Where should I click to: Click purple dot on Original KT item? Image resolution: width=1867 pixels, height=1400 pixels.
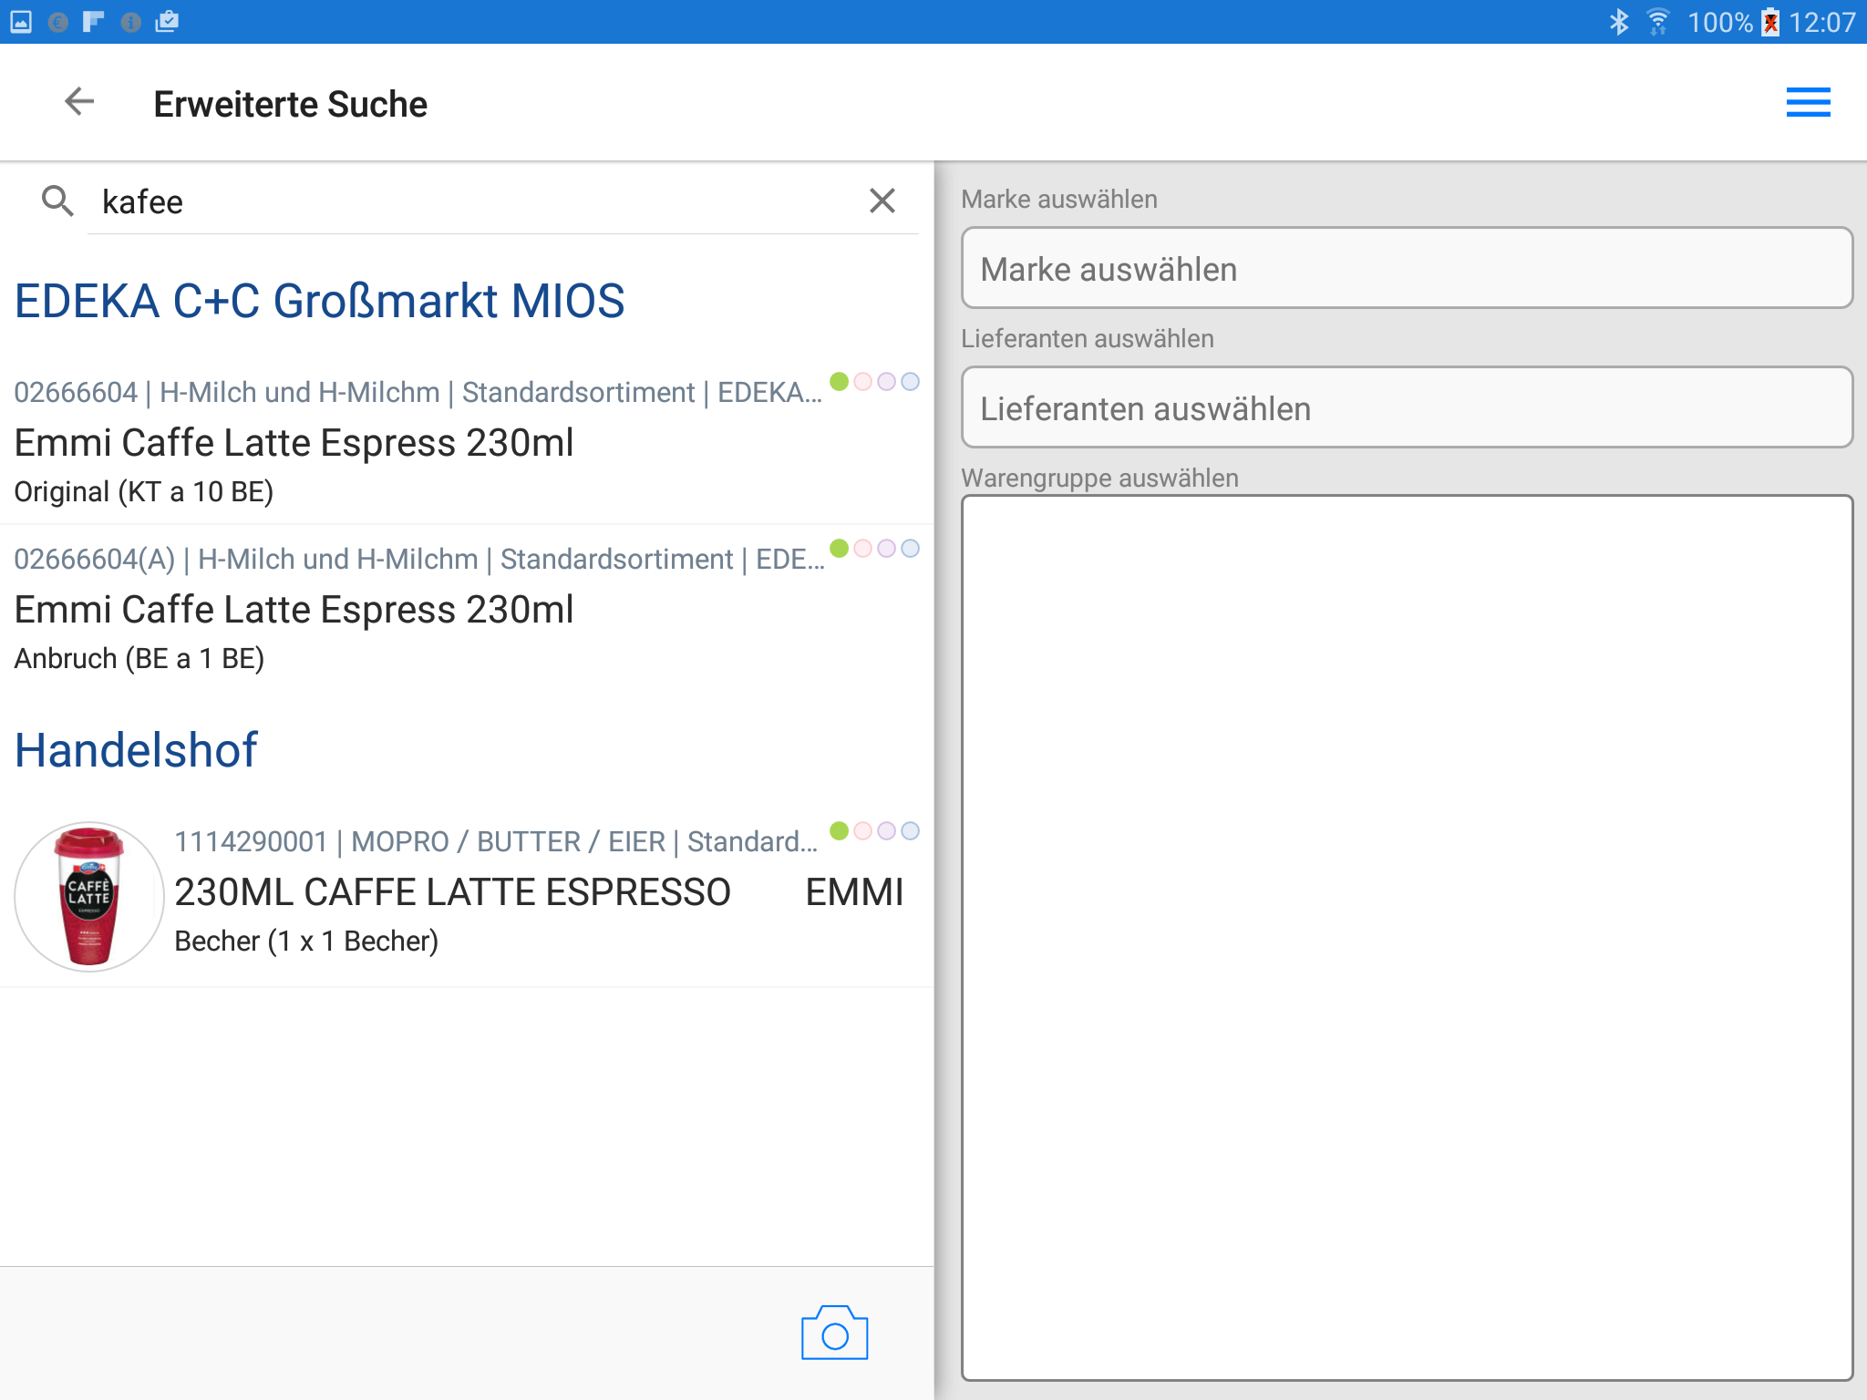(886, 381)
